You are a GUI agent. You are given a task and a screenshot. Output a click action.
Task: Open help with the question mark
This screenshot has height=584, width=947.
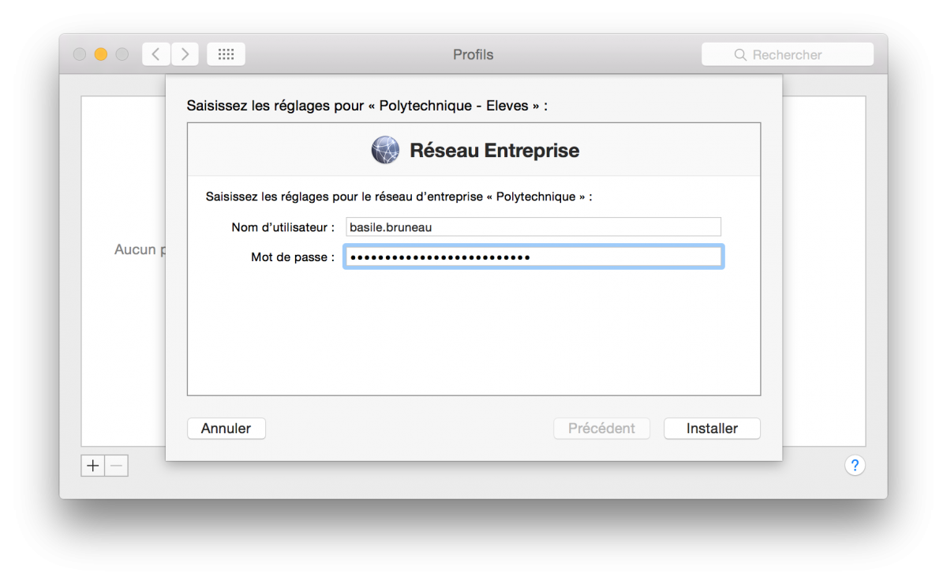tap(855, 466)
